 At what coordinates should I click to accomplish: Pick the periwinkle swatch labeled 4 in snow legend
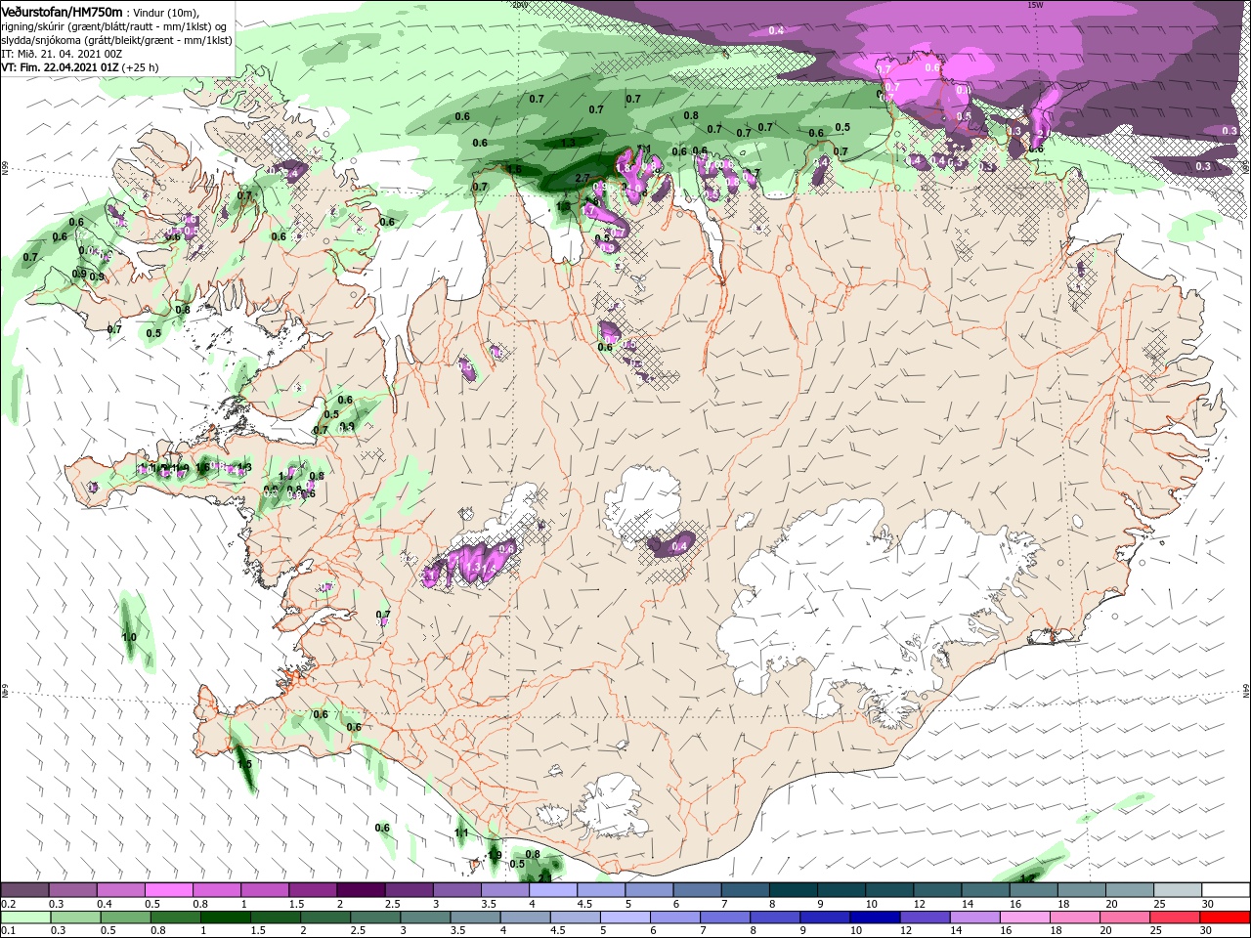pyautogui.click(x=553, y=890)
